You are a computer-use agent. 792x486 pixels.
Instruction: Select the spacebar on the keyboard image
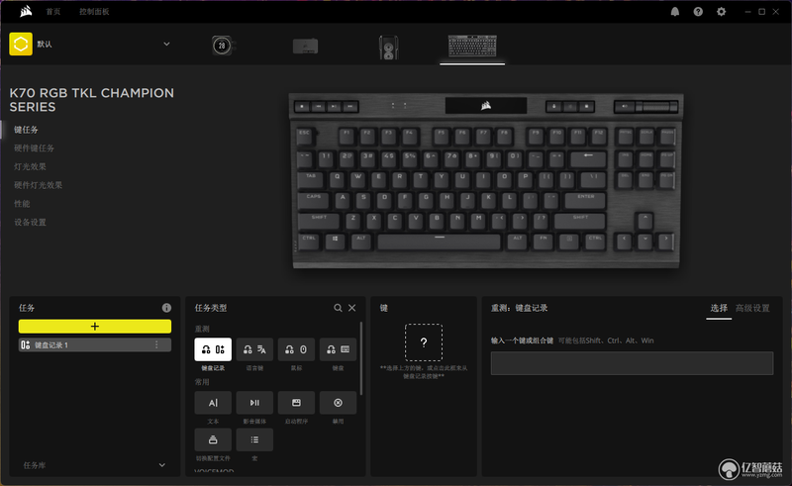[x=440, y=241]
